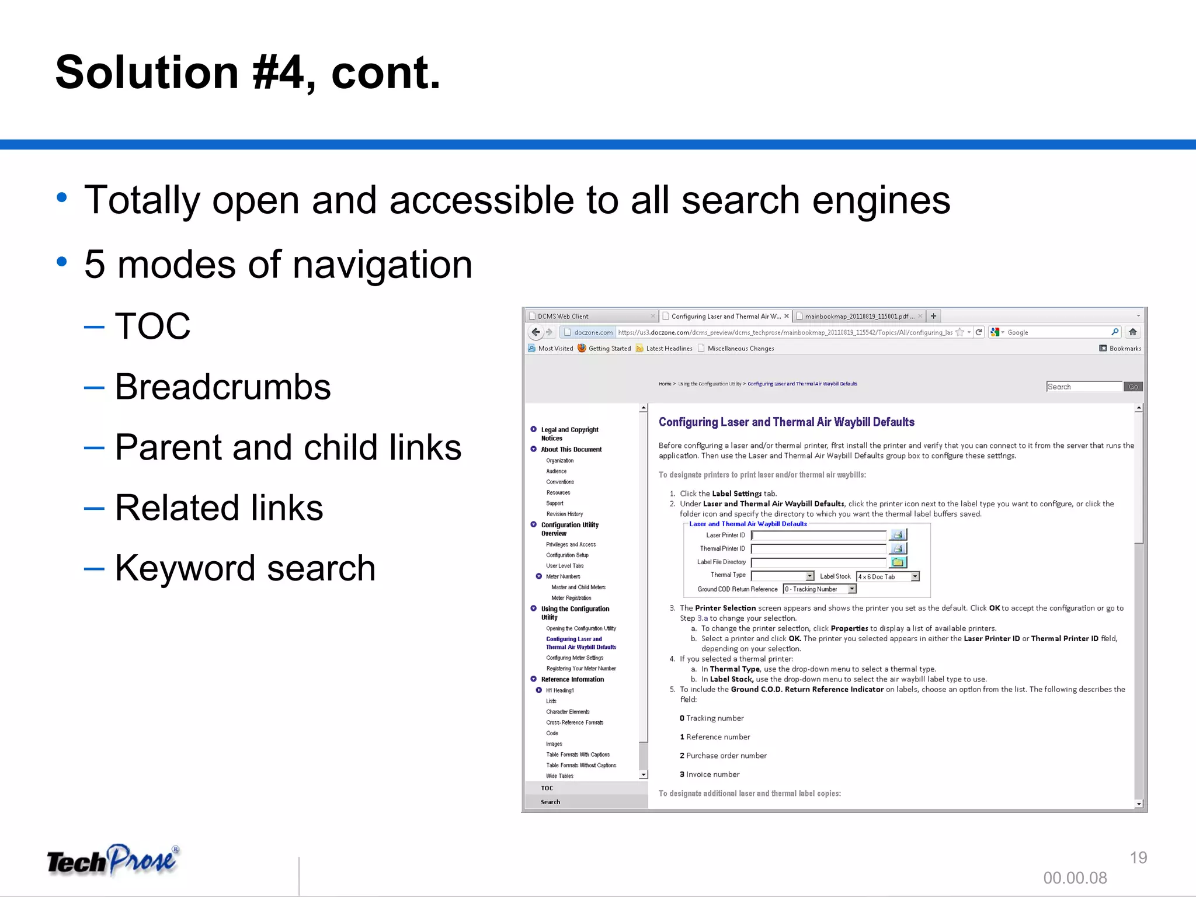Viewport: 1196px width, 897px height.
Task: Collapse the Using the Configuration Utility bullet
Action: click(x=533, y=609)
